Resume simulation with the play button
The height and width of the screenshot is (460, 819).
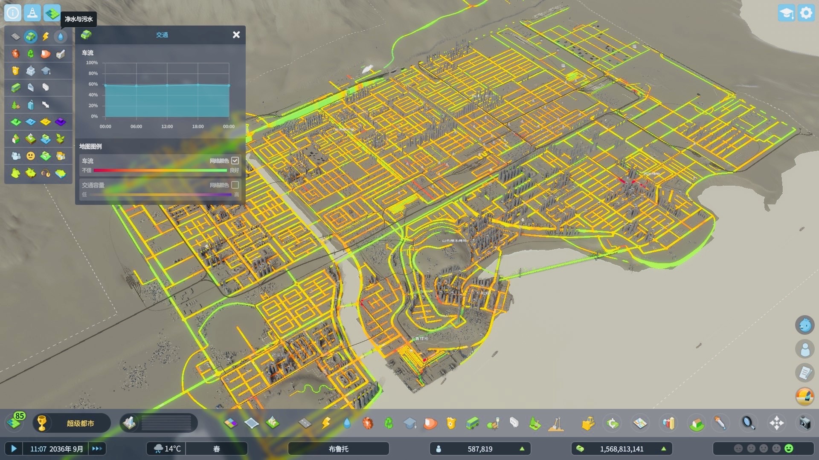coord(14,448)
